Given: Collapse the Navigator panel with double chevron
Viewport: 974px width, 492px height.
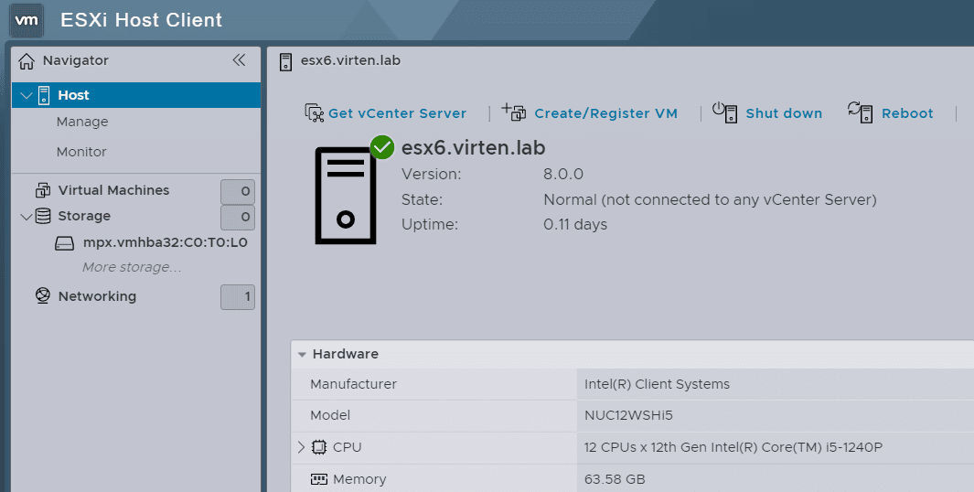Looking at the screenshot, I should [239, 59].
